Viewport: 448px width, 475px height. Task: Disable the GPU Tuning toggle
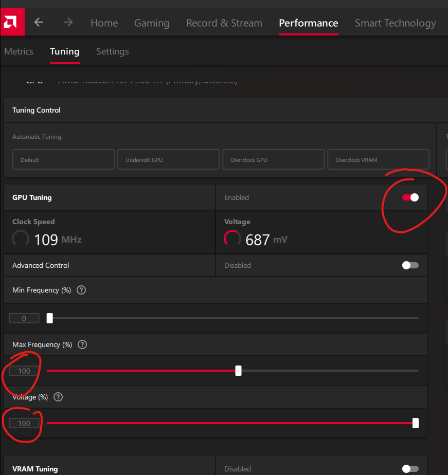[x=410, y=197]
